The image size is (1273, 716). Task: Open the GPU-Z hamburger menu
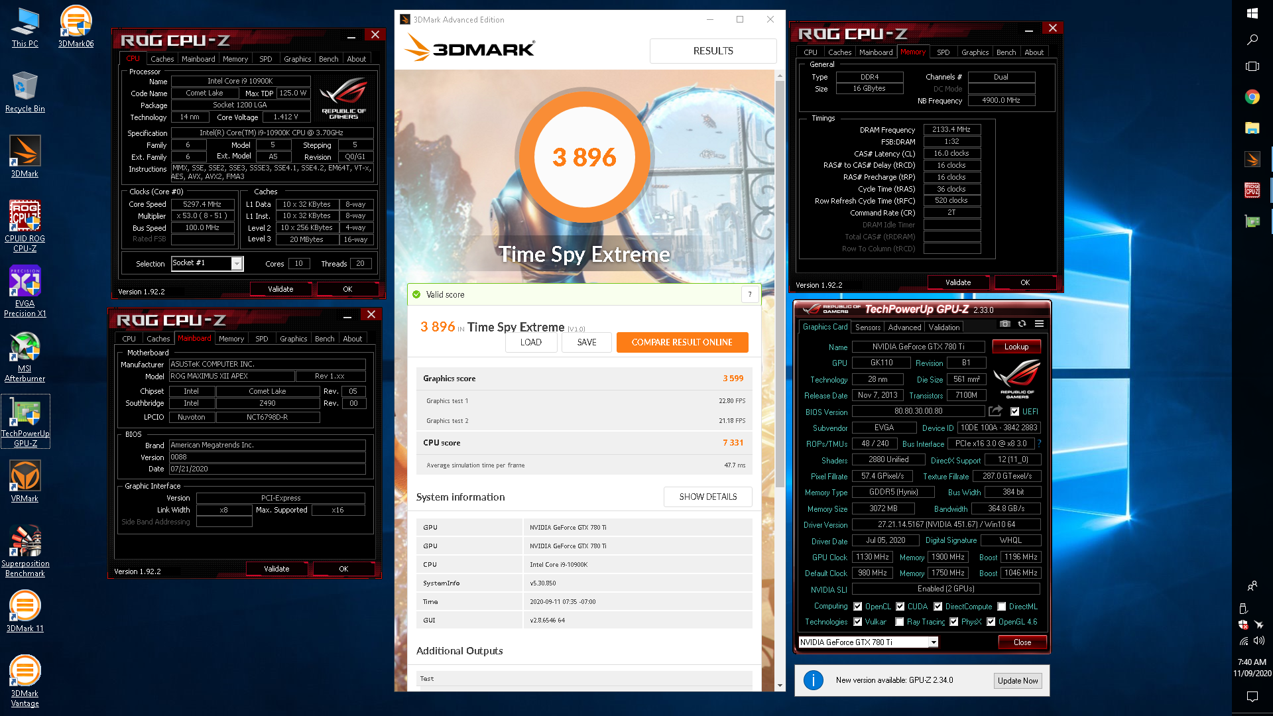click(x=1039, y=324)
